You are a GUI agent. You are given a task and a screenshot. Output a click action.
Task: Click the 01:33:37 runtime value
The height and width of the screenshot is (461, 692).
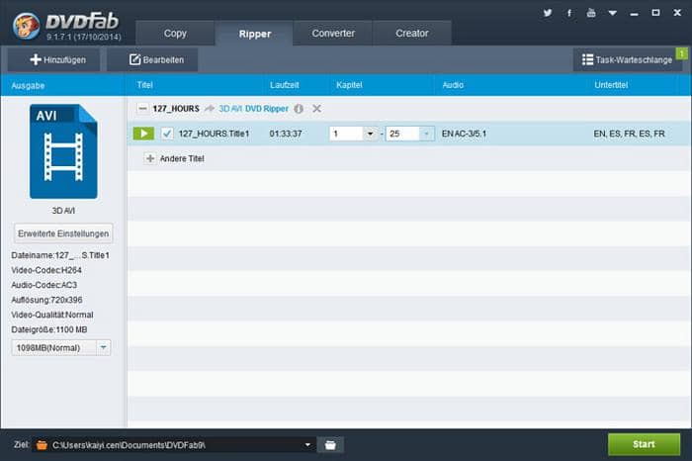tap(286, 134)
